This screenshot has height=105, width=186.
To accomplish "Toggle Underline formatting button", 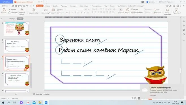I will click(x=72, y=12).
